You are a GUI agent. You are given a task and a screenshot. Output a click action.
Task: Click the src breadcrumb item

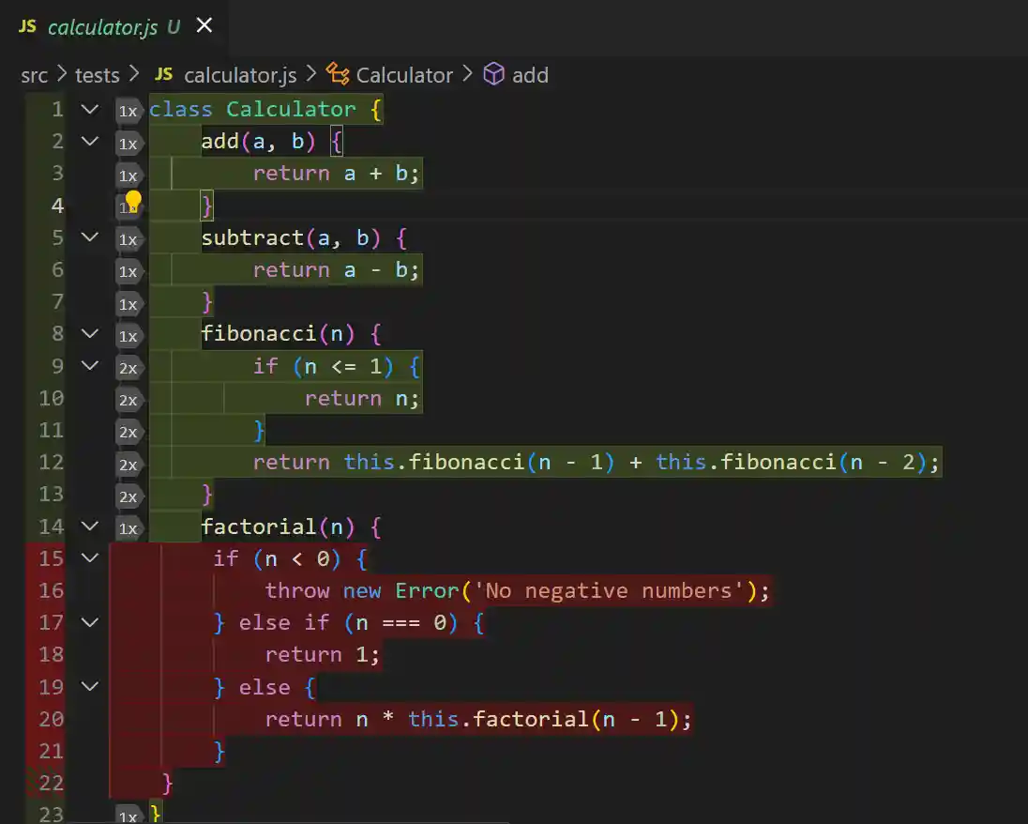pyautogui.click(x=34, y=75)
